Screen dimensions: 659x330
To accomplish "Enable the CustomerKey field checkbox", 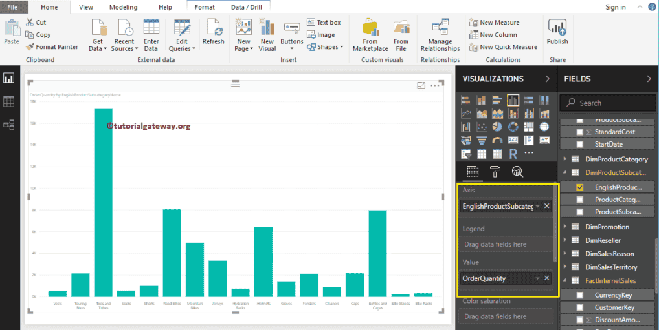I will point(580,307).
